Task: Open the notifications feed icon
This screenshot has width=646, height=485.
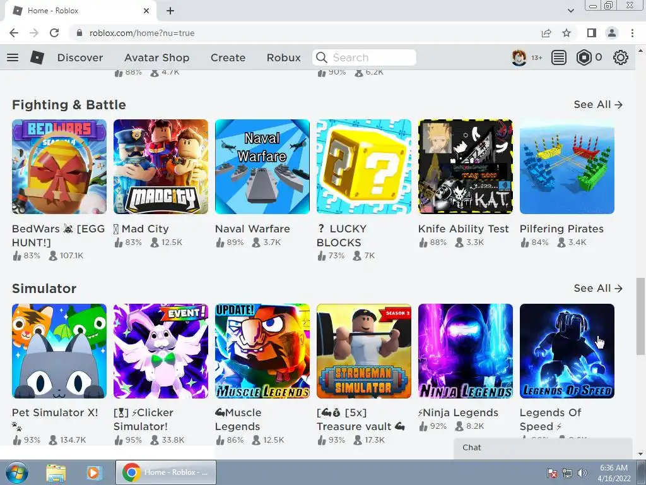Action: tap(559, 57)
